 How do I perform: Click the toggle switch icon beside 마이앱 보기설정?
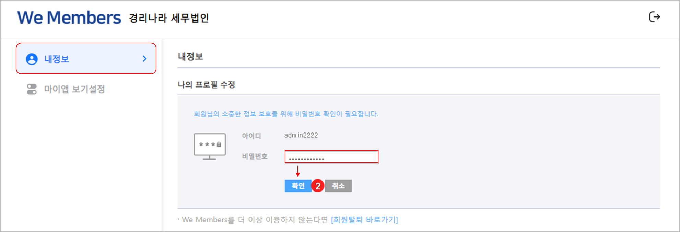[32, 89]
